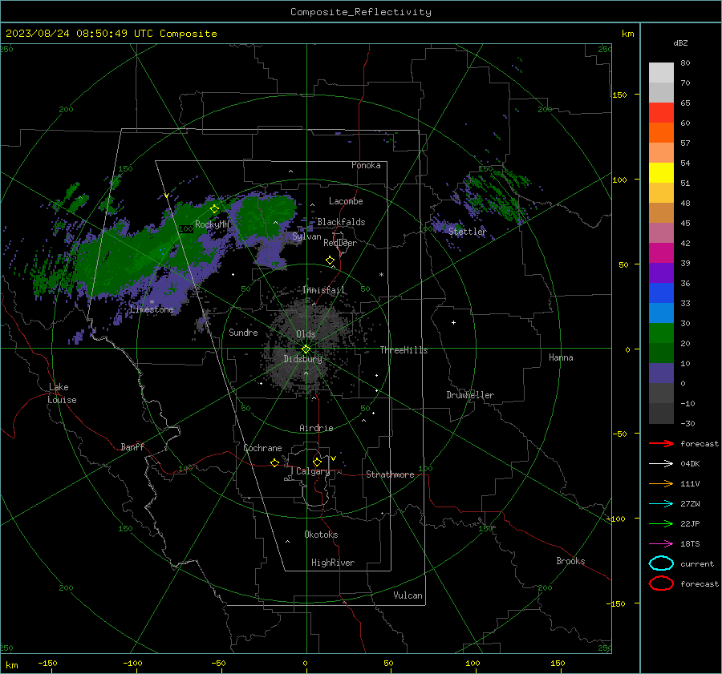Click the Sylvan label
The height and width of the screenshot is (674, 722).
pyautogui.click(x=306, y=236)
